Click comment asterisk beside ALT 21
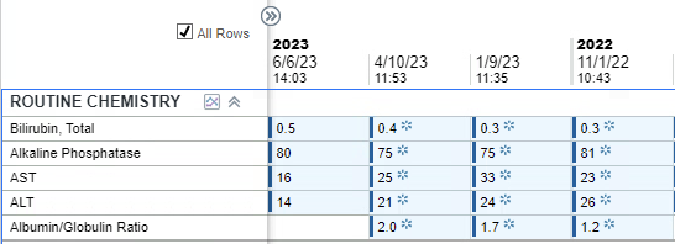The width and height of the screenshot is (675, 244). pyautogui.click(x=402, y=200)
